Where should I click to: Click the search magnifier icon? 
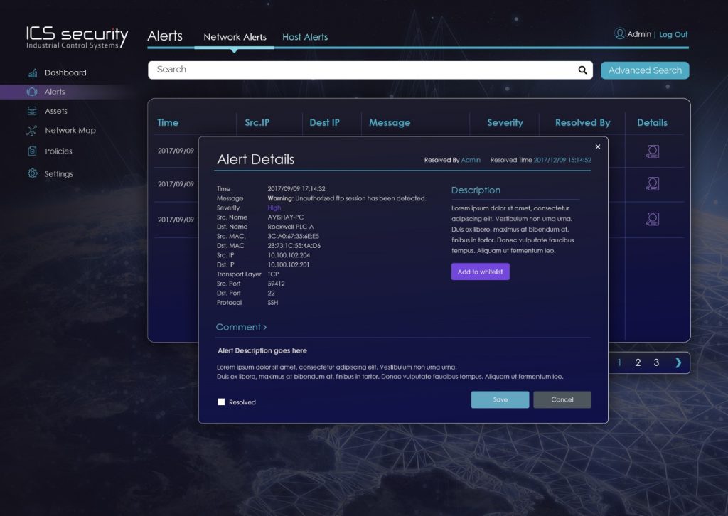pyautogui.click(x=582, y=70)
